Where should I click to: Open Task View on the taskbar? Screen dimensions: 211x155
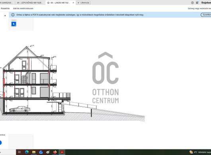[x=20, y=152]
